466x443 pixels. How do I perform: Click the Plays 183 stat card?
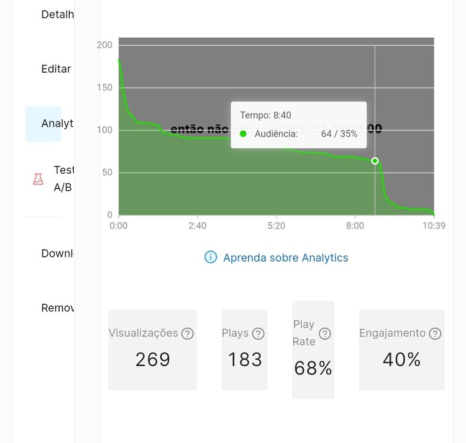[245, 350]
